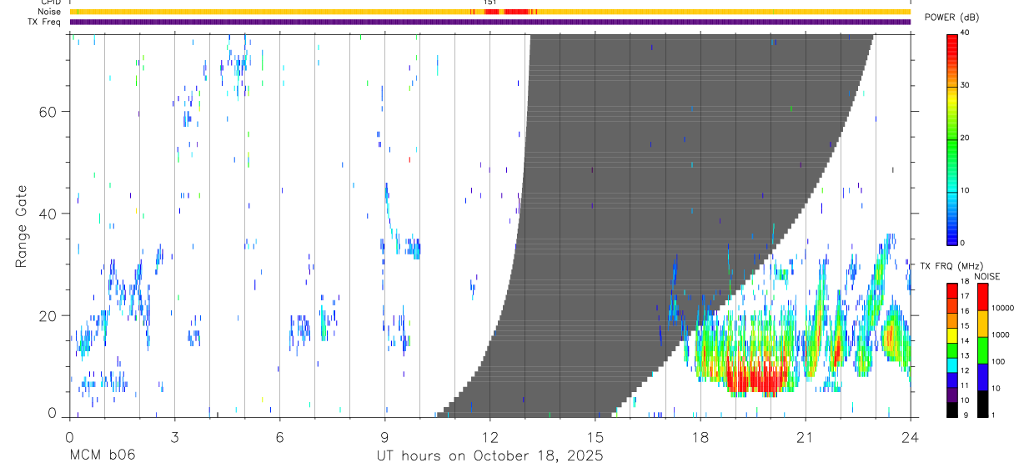The width and height of the screenshot is (1024, 473).
Task: Click the 21 hour tick on UT axis
Action: tap(806, 437)
